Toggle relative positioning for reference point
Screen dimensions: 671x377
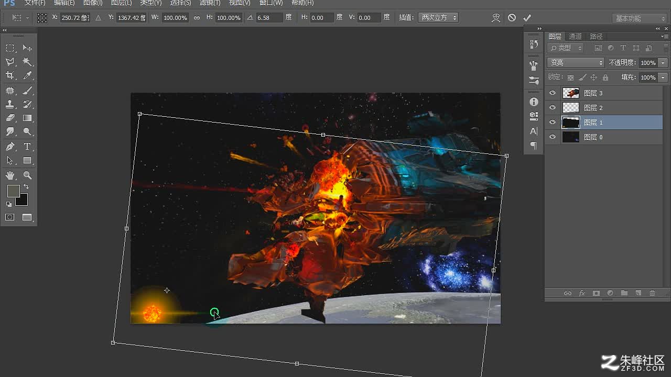(98, 18)
